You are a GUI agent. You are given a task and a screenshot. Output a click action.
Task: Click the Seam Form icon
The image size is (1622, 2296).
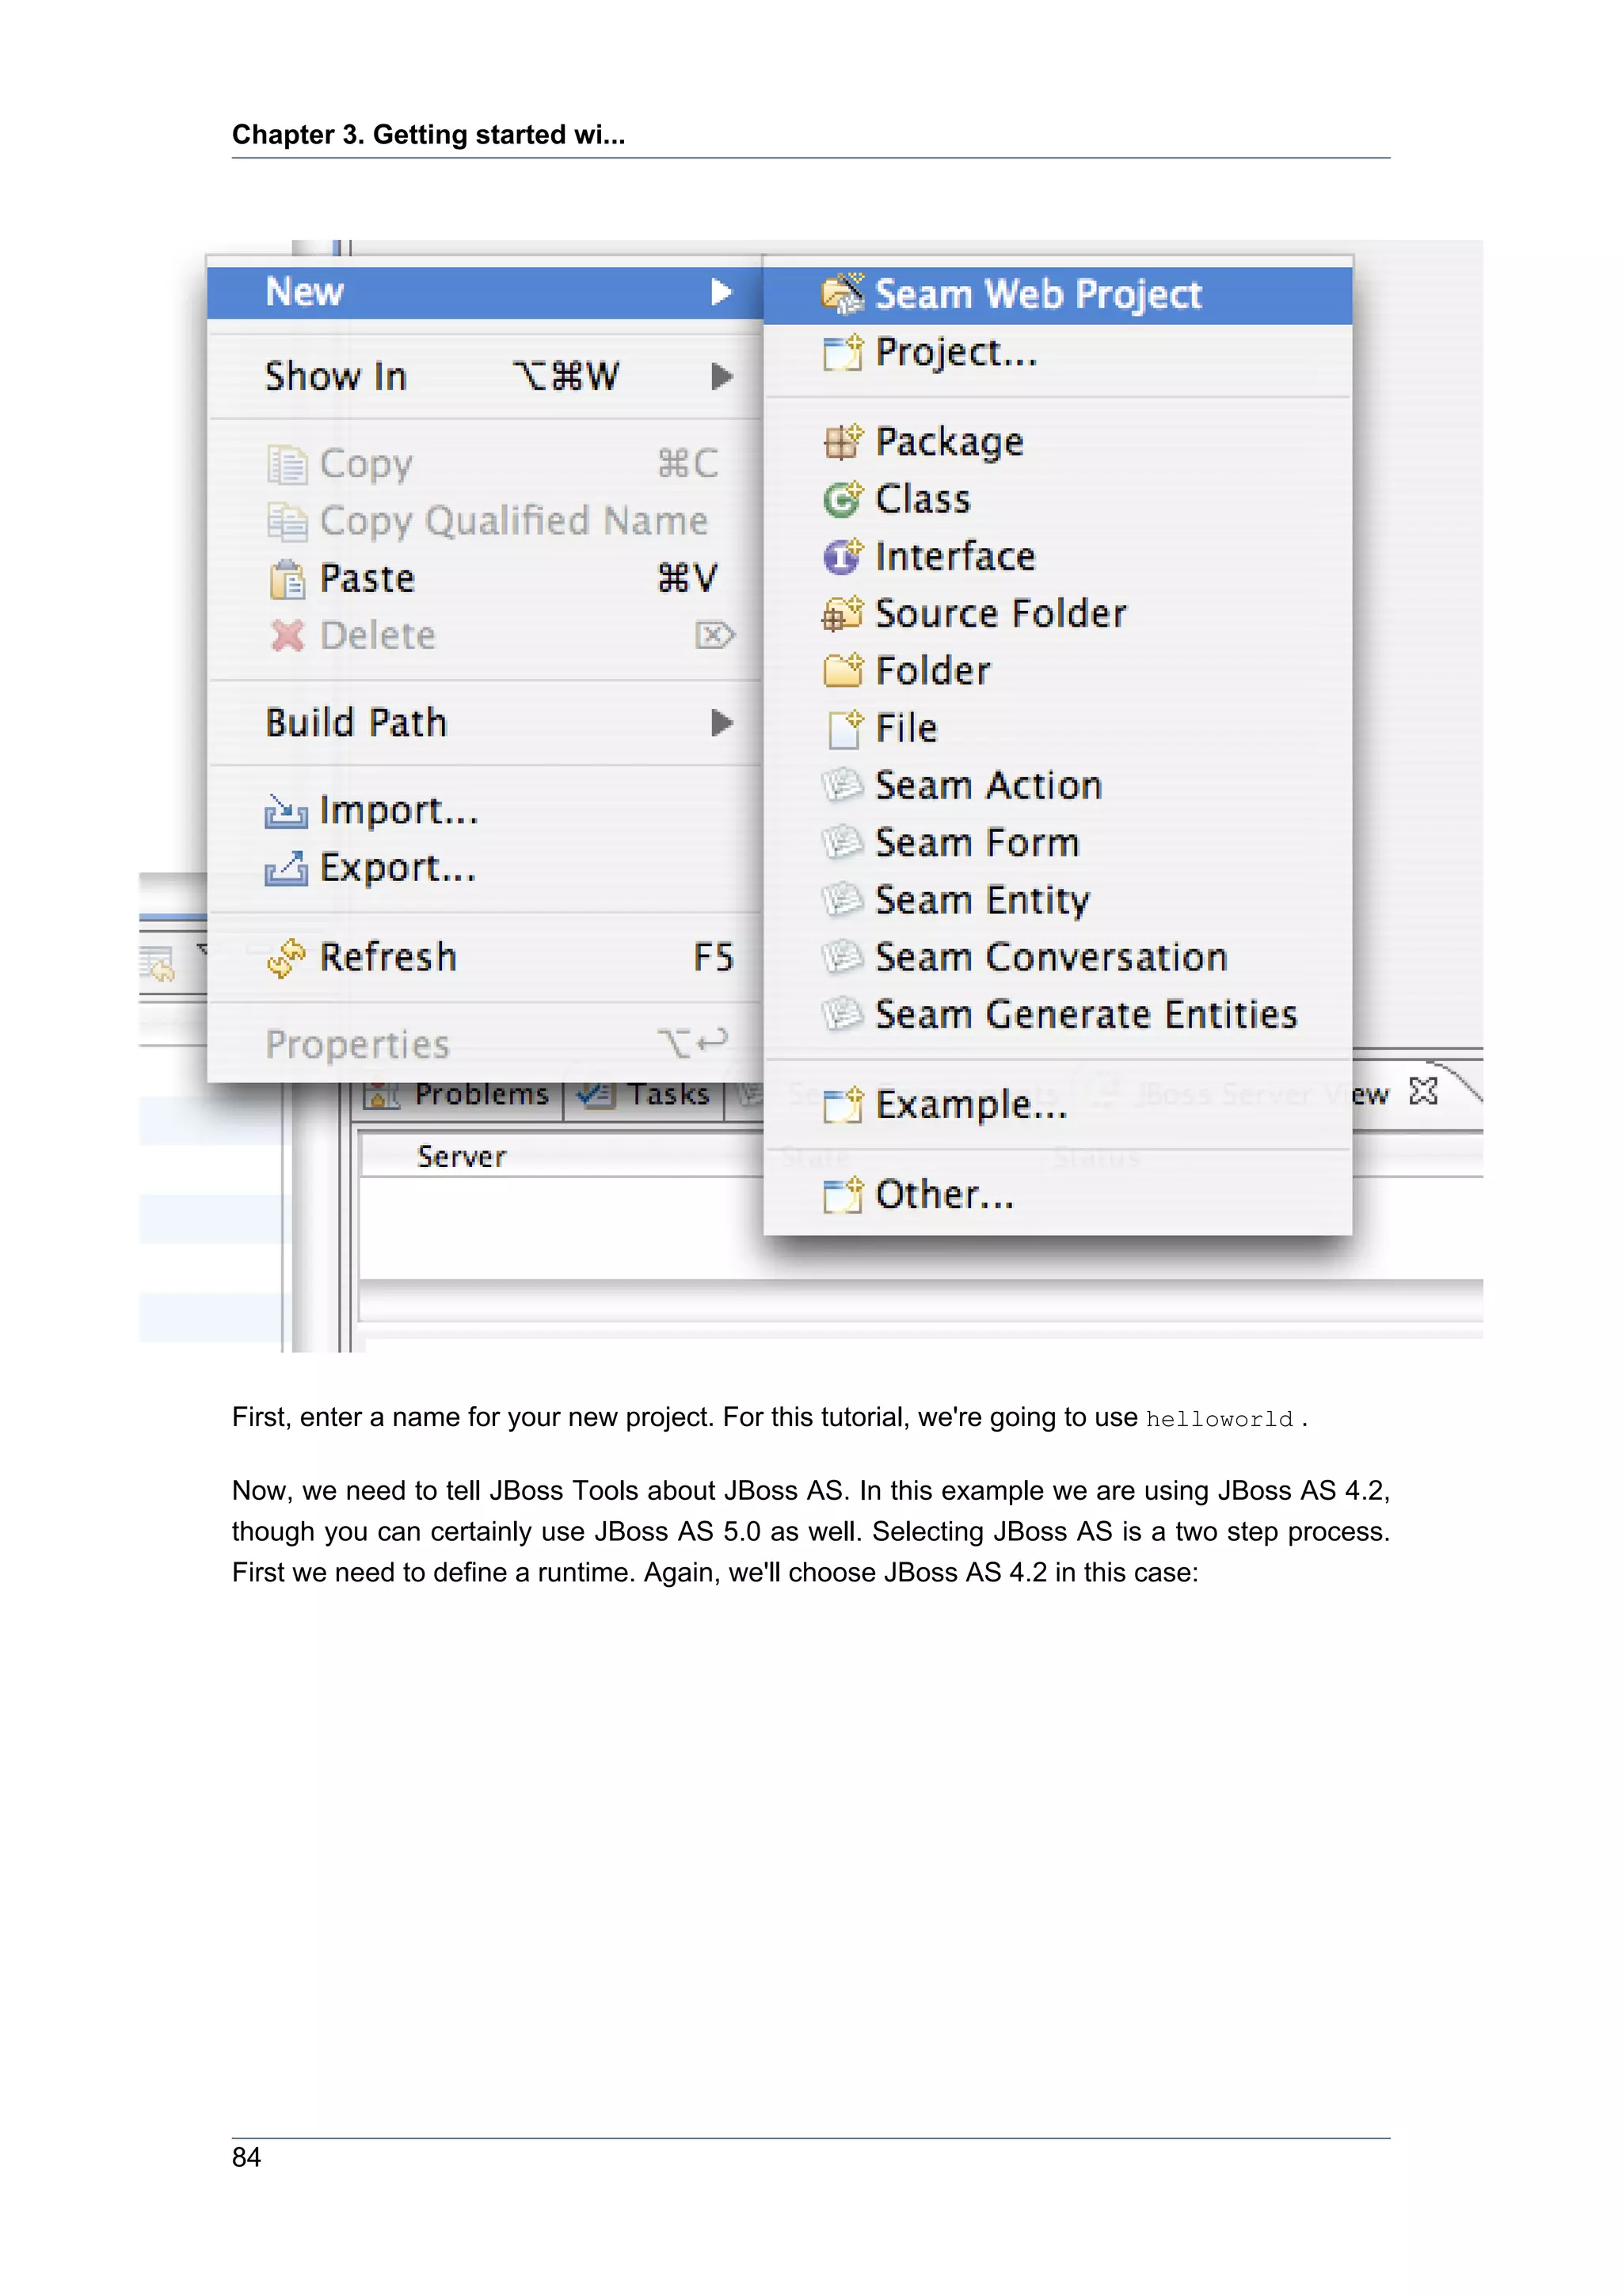point(841,842)
